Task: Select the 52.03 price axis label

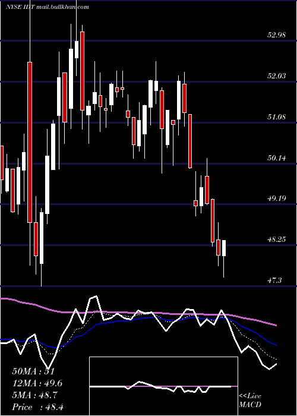Action: click(276, 76)
